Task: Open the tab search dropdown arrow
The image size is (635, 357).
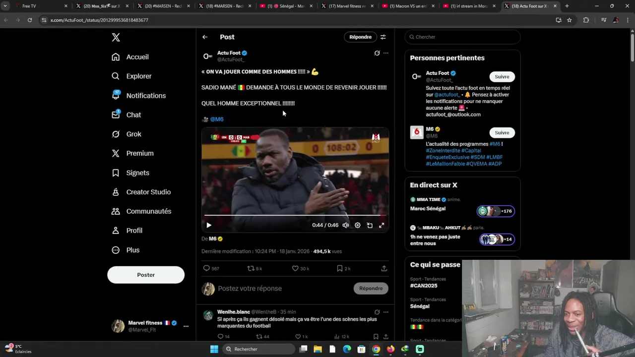Action: point(5,6)
